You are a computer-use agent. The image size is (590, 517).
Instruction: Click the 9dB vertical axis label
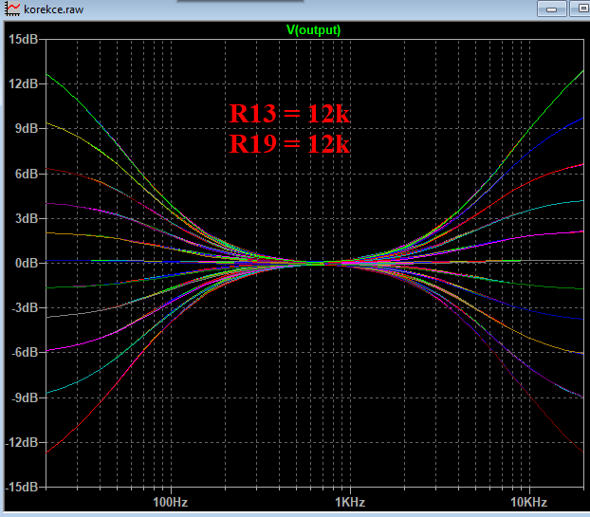[x=26, y=129]
